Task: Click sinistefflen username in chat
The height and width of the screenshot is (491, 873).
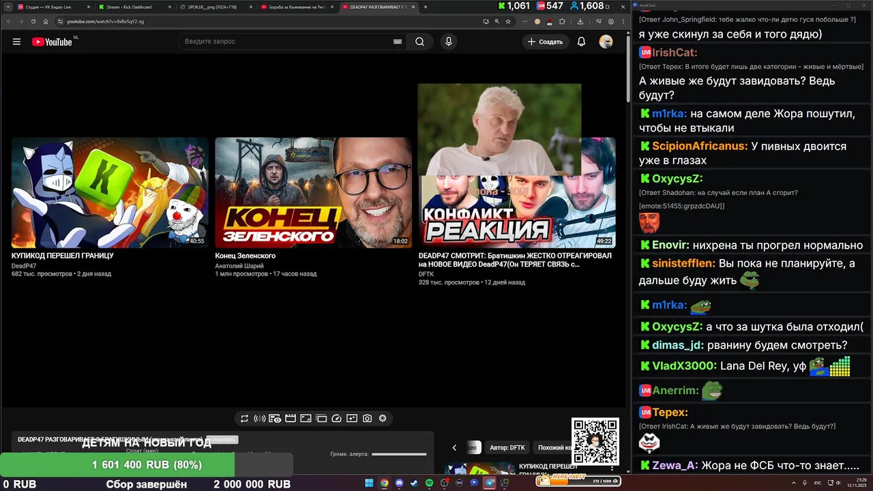Action: point(683,263)
